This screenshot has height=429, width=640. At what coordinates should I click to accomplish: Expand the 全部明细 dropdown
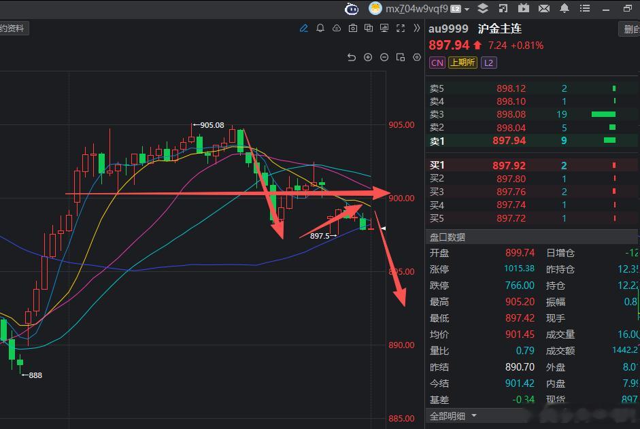click(453, 416)
